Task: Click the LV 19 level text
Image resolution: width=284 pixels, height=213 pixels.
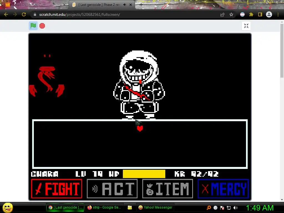Action: click(x=89, y=174)
